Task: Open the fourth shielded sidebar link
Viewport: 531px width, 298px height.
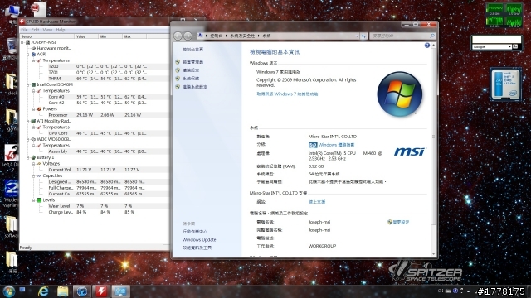Action: pyautogui.click(x=195, y=87)
